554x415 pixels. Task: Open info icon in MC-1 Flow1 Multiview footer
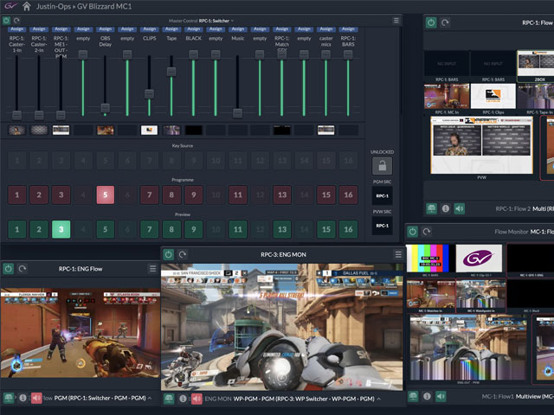coord(427,396)
